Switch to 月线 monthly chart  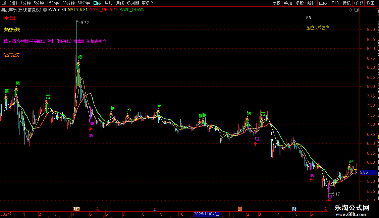120,3
